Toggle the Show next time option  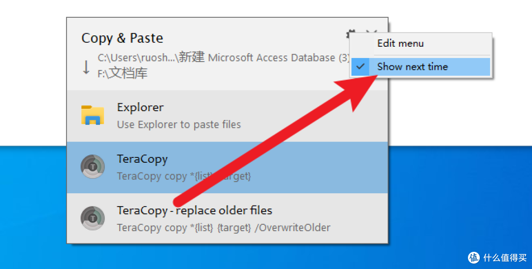pyautogui.click(x=421, y=67)
